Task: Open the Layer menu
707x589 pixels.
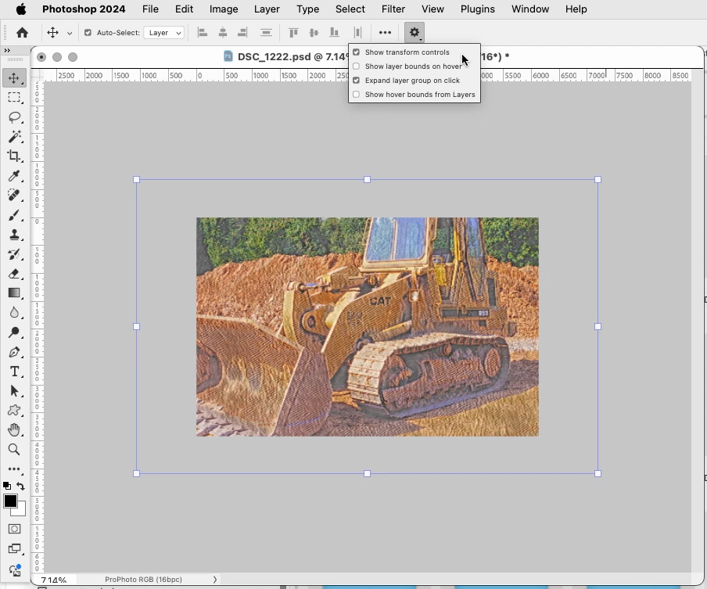Action: [267, 9]
